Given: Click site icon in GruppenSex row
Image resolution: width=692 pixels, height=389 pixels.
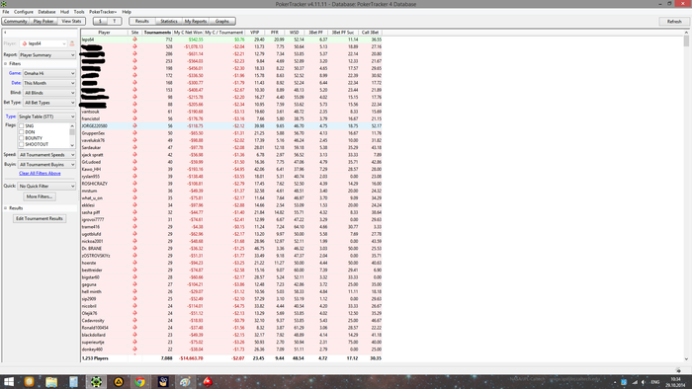Looking at the screenshot, I should click(134, 133).
